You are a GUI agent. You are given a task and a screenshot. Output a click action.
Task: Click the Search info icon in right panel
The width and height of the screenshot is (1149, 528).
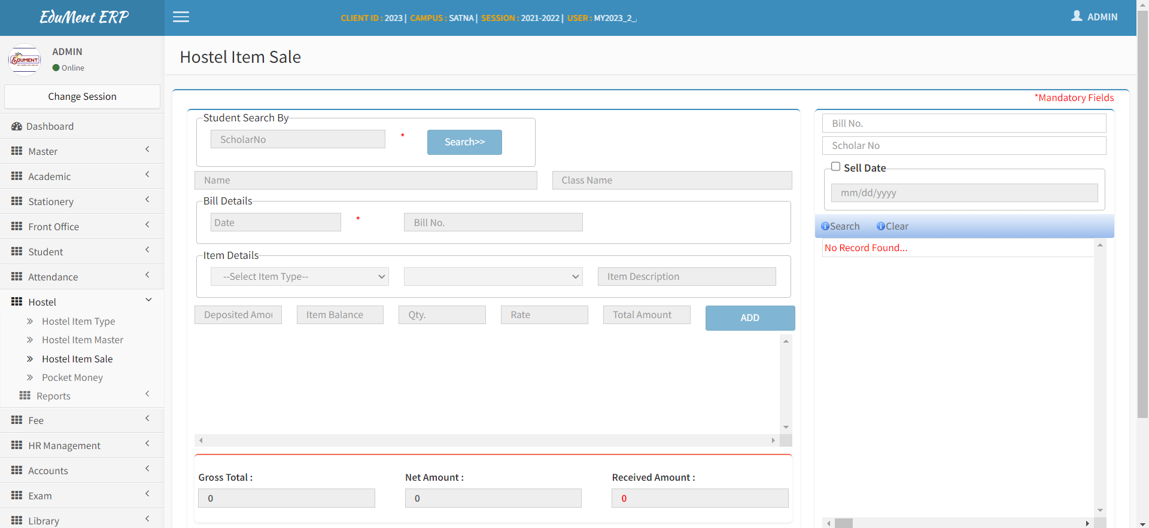click(x=825, y=226)
